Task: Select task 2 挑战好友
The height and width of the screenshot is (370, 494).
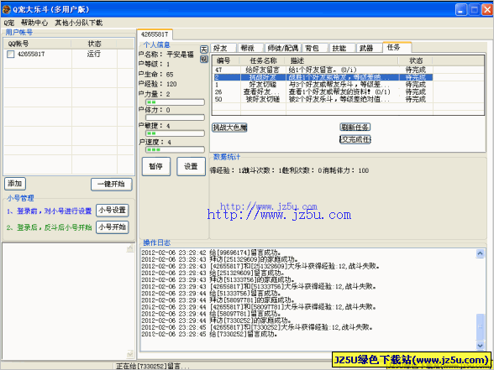Action: (323, 77)
